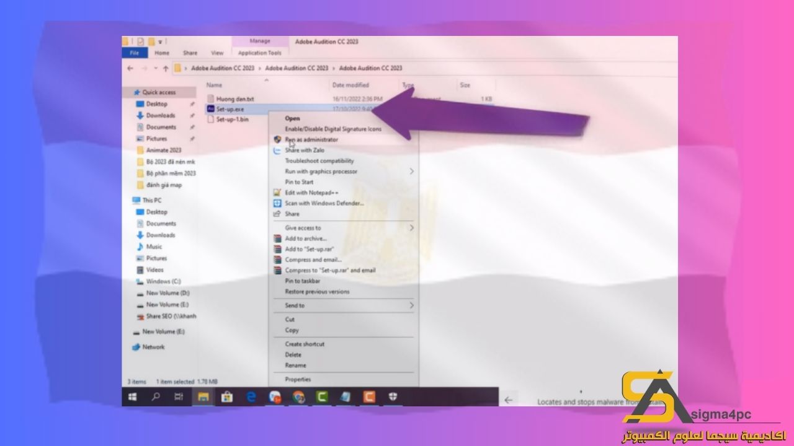The width and height of the screenshot is (794, 446).
Task: Choose the Share entry below Windows Defender
Action: click(x=292, y=214)
